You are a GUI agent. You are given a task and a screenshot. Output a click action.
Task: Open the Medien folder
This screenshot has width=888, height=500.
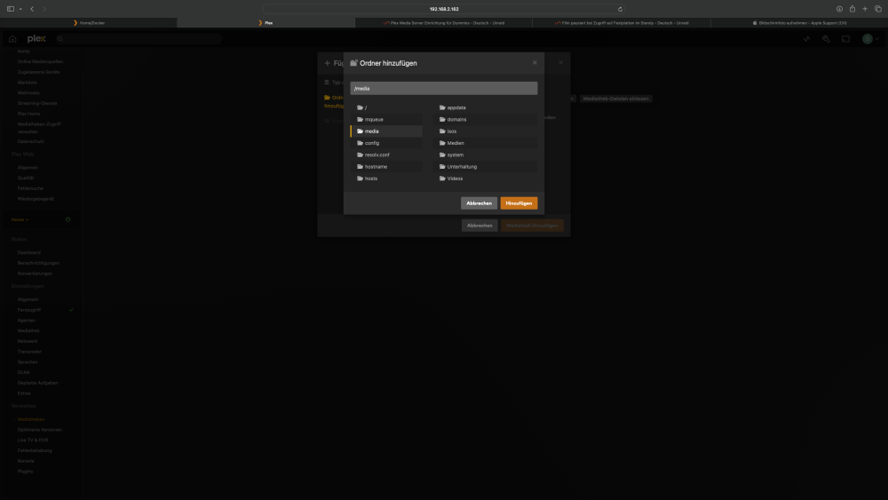pos(486,143)
